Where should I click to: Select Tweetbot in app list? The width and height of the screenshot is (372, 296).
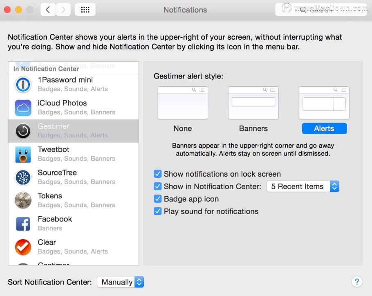point(73,154)
